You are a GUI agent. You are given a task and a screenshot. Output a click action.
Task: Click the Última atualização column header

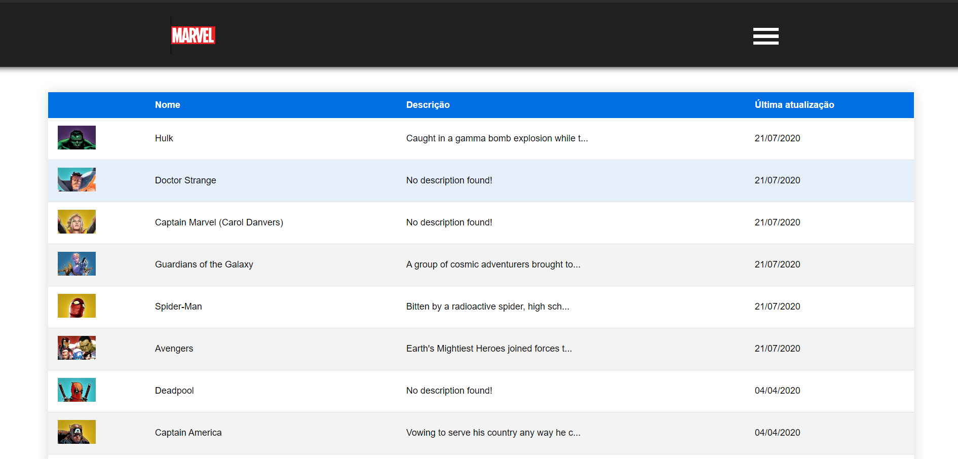click(x=794, y=105)
